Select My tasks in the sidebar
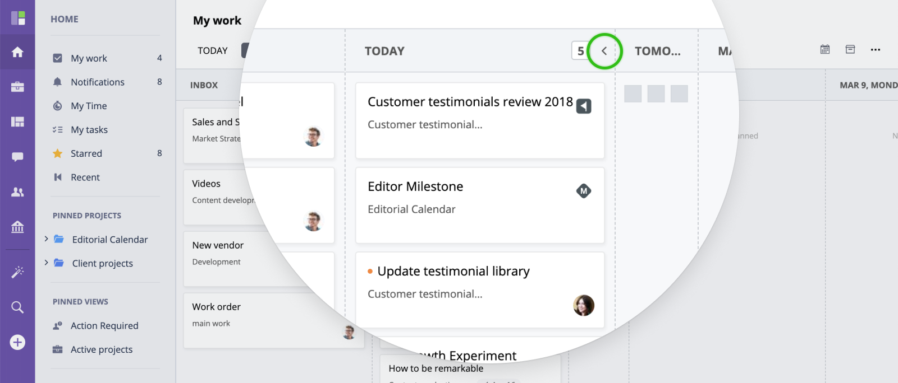The width and height of the screenshot is (898, 383). (89, 129)
